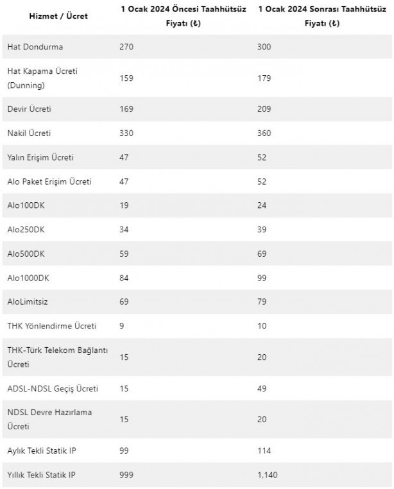Select the "Yalın Erişim Ücreti" row label
The width and height of the screenshot is (394, 489).
click(40, 157)
